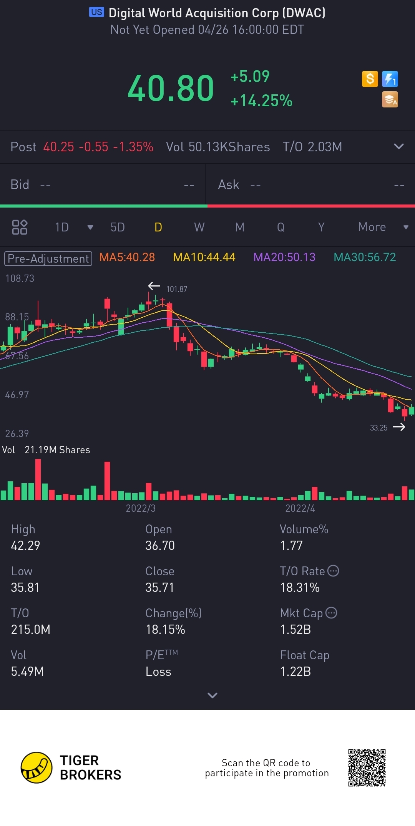
Task: Scan the Tiger Brokers QR code
Action: (x=367, y=768)
